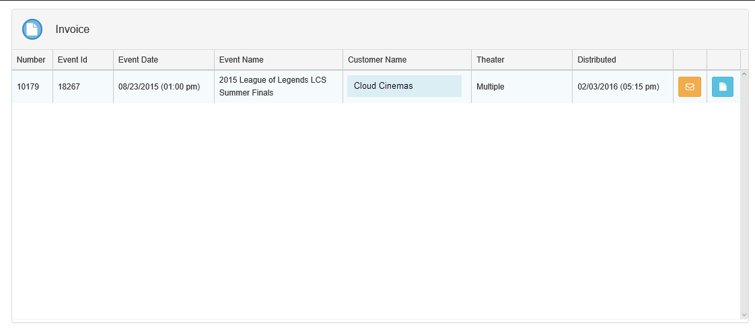Viewport: 755px width, 331px height.
Task: Click invoice number 10179
Action: click(x=28, y=87)
